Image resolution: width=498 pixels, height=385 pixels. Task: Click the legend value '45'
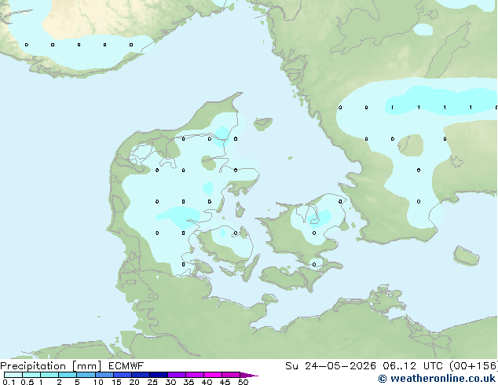(x=225, y=382)
